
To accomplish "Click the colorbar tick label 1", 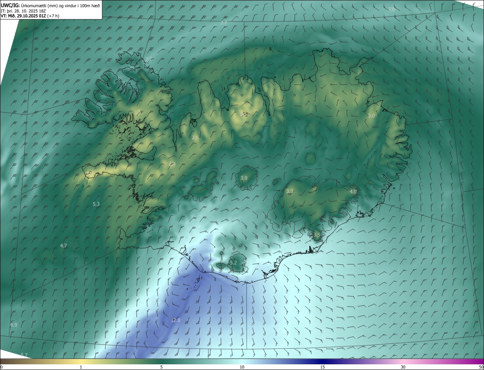I will [81, 367].
